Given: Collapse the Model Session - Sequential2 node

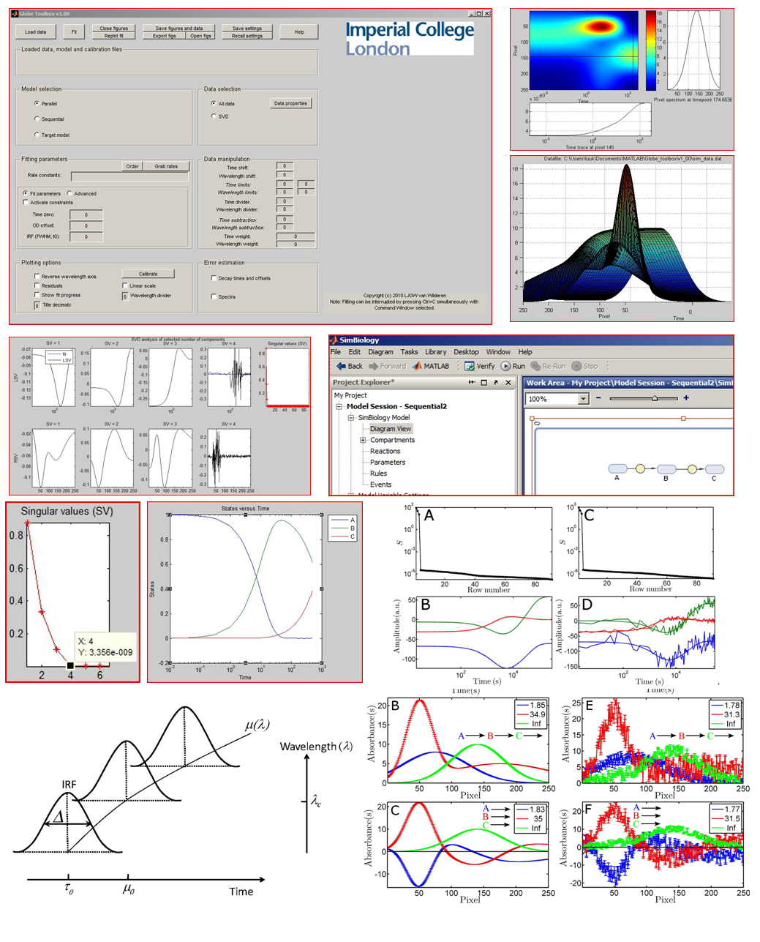Looking at the screenshot, I should click(x=339, y=406).
